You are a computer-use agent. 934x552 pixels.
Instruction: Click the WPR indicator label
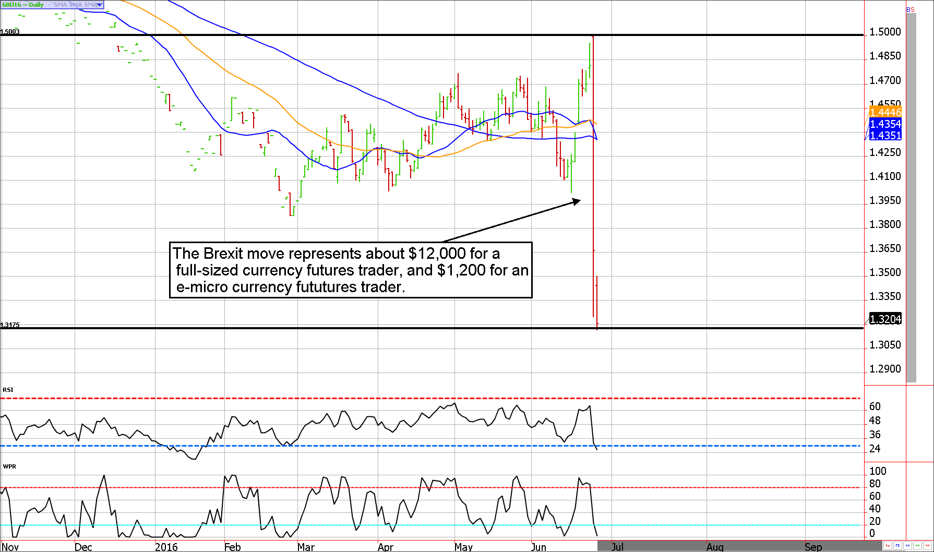click(9, 466)
